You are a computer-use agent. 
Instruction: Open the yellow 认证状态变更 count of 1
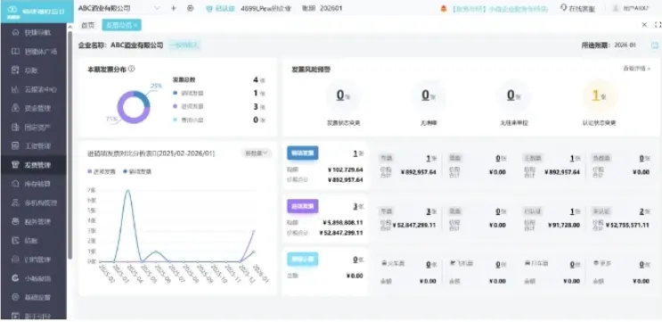[x=596, y=96]
